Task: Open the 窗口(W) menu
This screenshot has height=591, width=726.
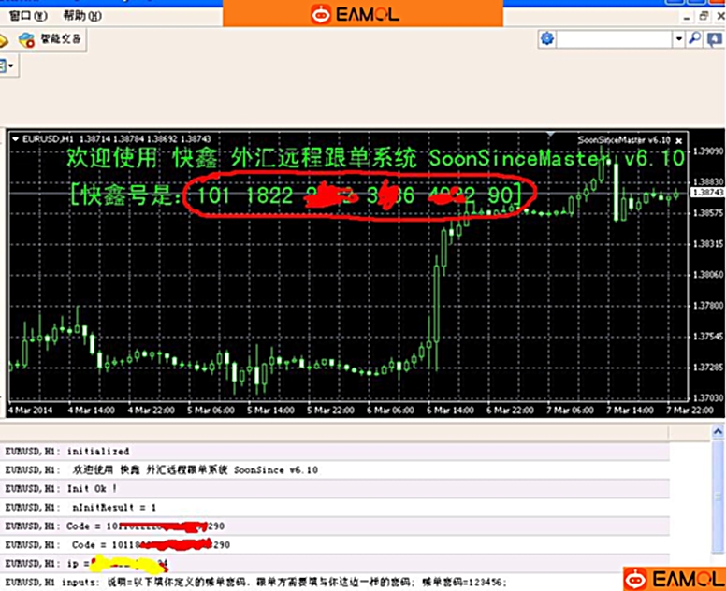Action: tap(25, 16)
